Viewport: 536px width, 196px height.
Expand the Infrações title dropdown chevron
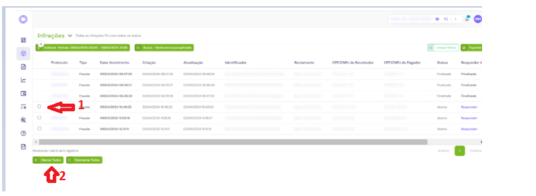[70, 36]
